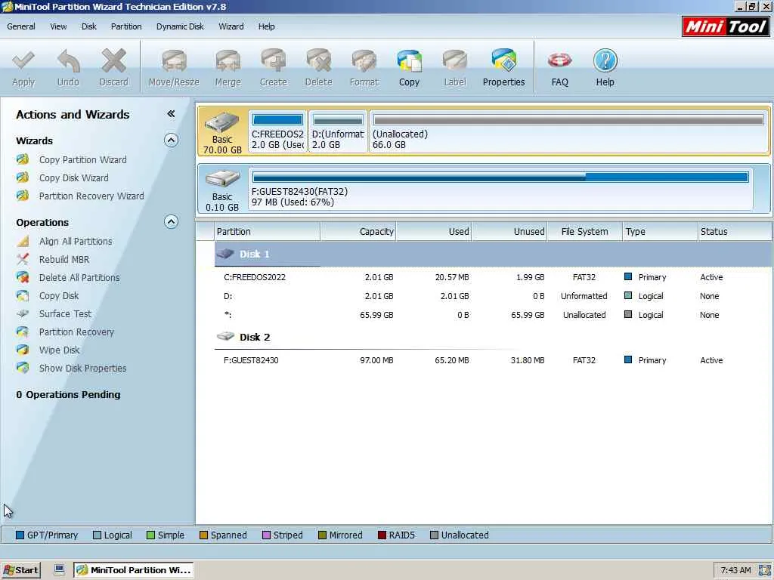
Task: Open the Disk menu
Action: click(89, 26)
